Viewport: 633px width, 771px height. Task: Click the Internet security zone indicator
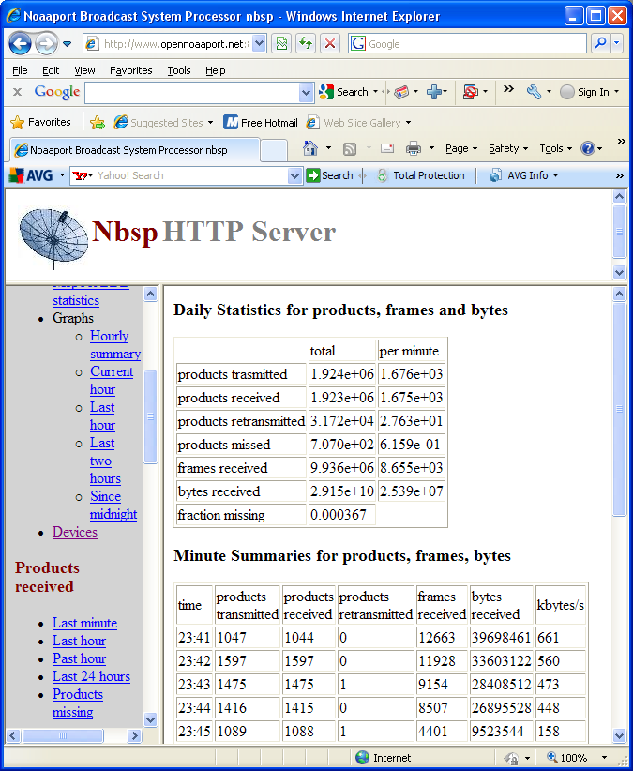pyautogui.click(x=384, y=758)
